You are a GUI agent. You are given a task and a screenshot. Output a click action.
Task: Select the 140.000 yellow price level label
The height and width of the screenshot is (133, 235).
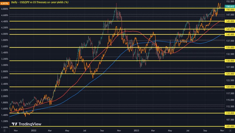[x=230, y=34]
